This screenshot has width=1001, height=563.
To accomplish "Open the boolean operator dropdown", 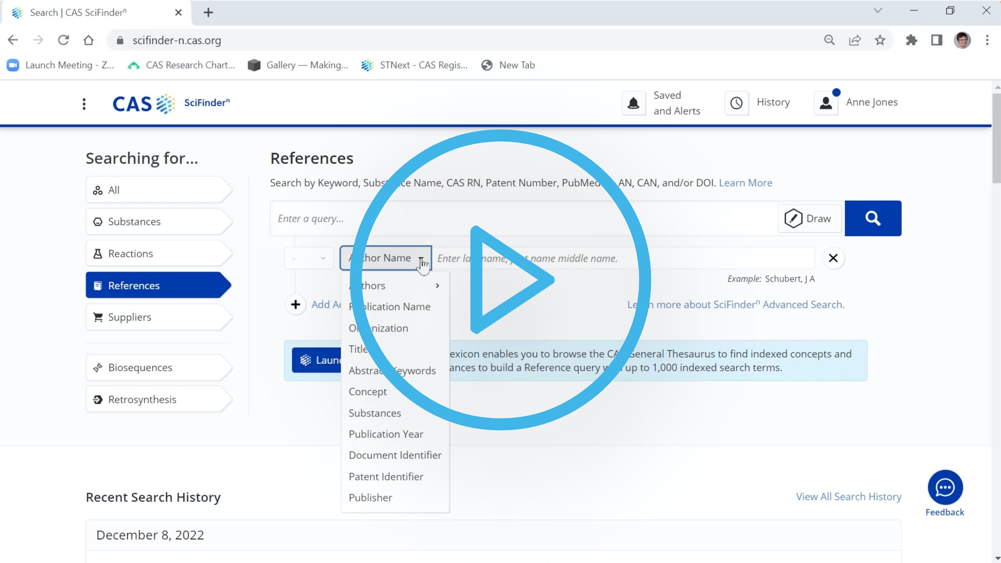I will click(x=309, y=258).
